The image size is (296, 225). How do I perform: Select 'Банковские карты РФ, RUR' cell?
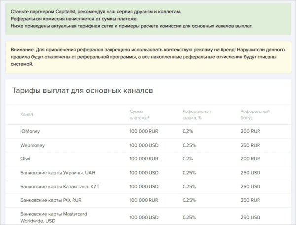pyautogui.click(x=51, y=200)
